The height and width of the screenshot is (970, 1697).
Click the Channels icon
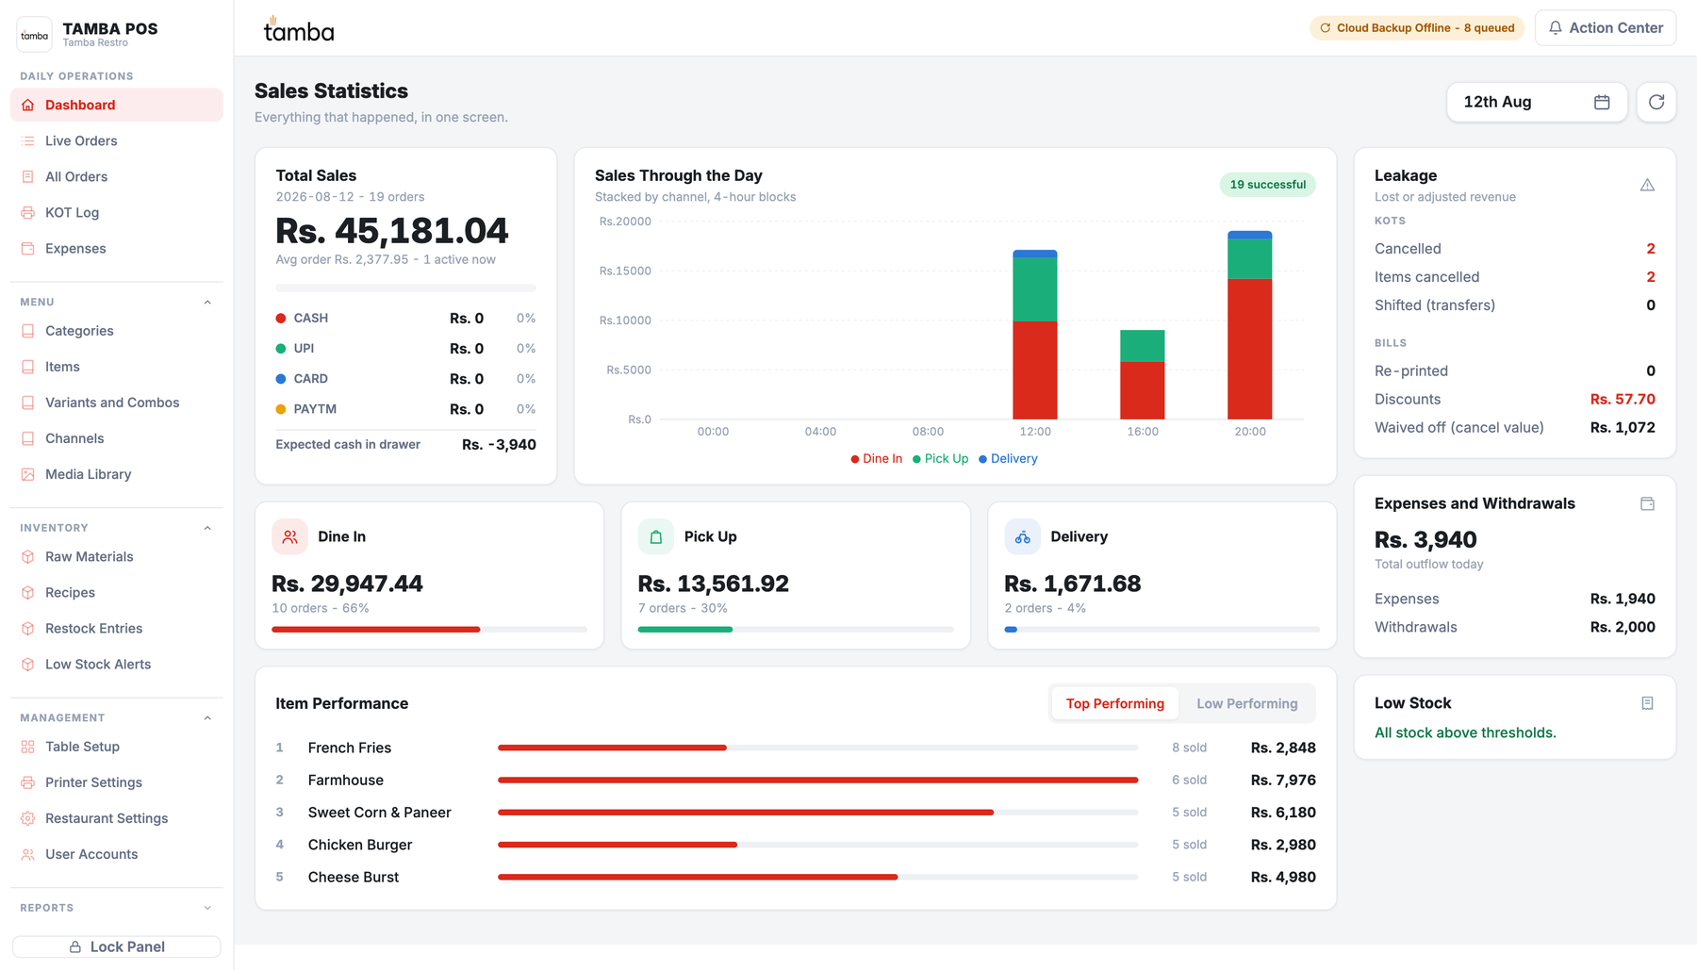pos(28,439)
